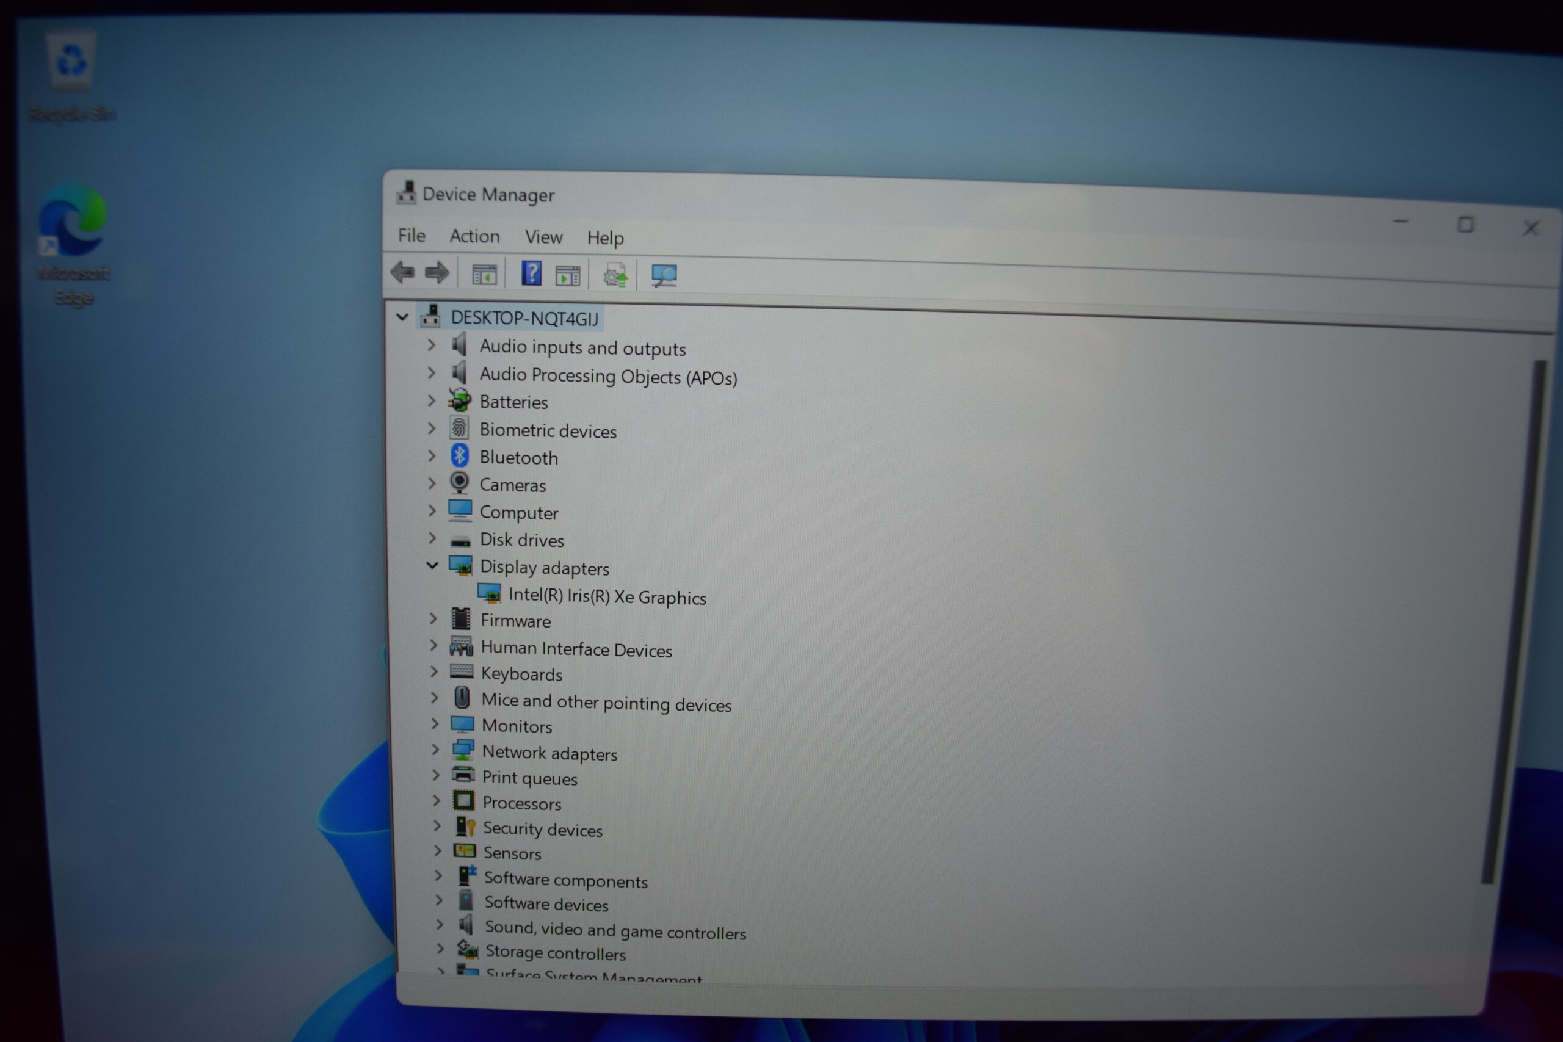Select the Keyboards category icon
This screenshot has width=1563, height=1042.
[462, 671]
